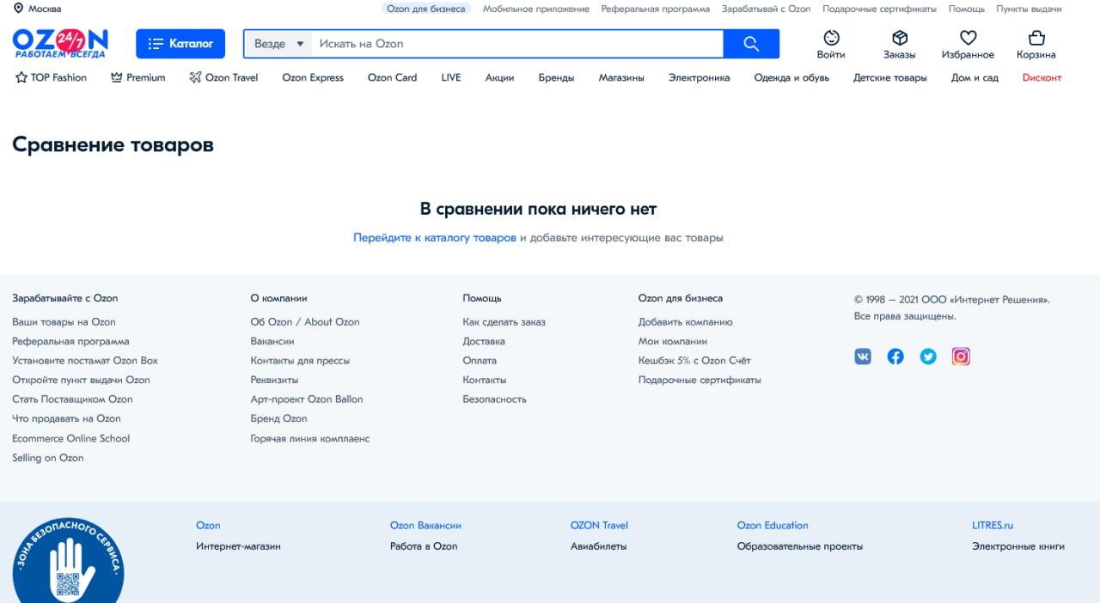Open TOP Fashion section
1100x603 pixels.
click(51, 77)
